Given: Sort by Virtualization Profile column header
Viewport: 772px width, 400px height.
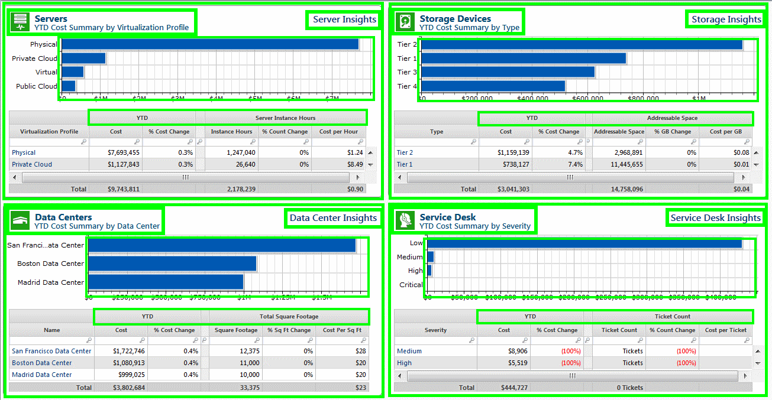Looking at the screenshot, I should click(x=49, y=132).
